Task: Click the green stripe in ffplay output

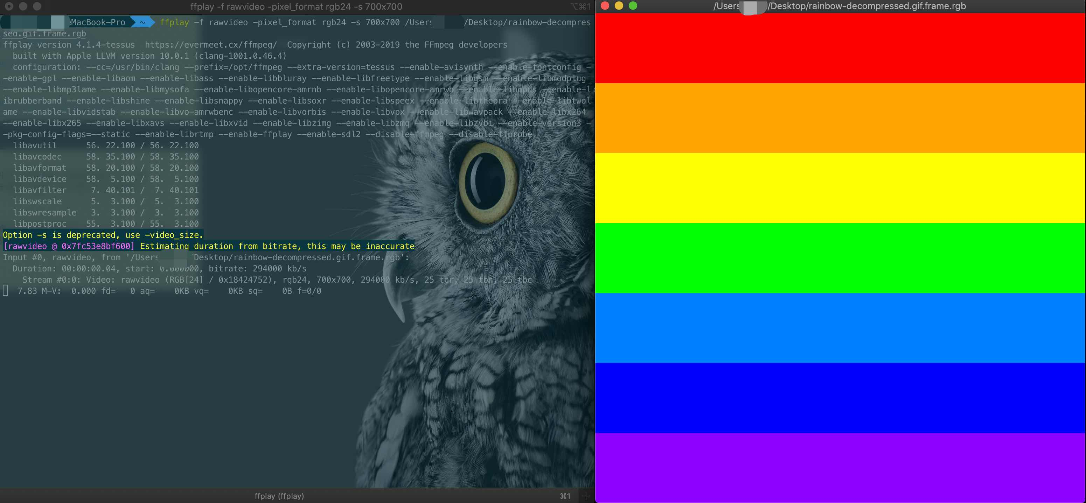Action: (840, 258)
